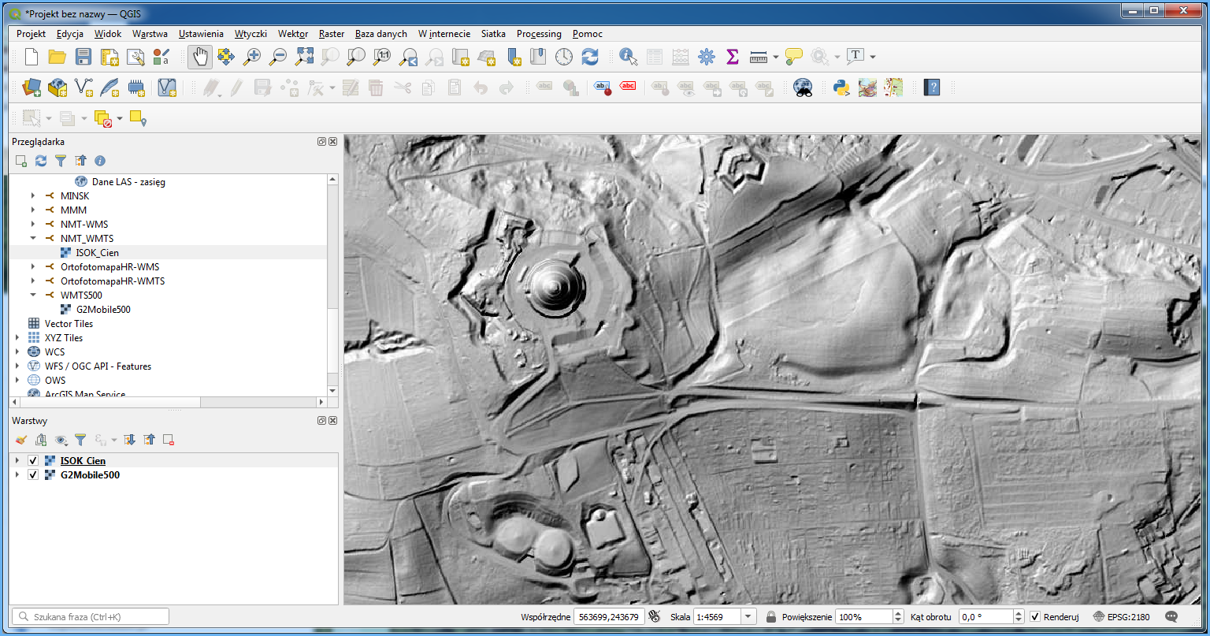Open the Wtyczki menu
1210x636 pixels.
pos(251,34)
